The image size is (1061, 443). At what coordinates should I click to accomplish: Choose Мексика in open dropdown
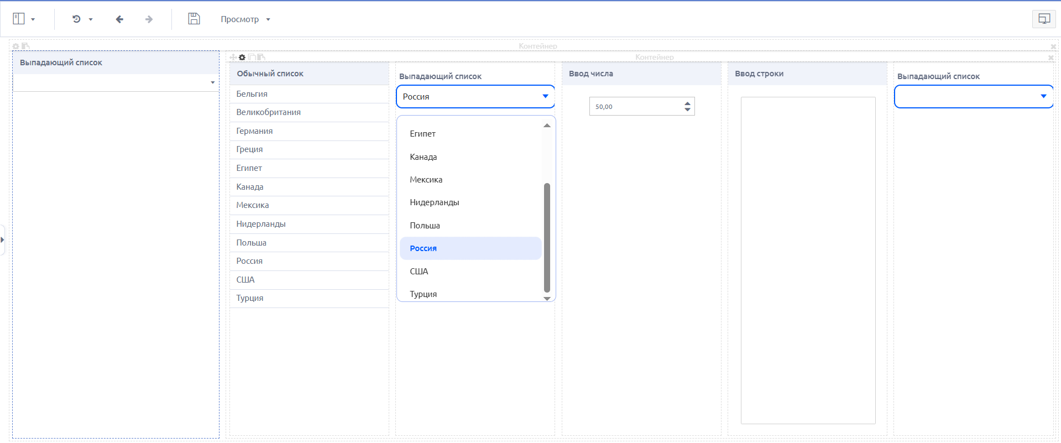471,180
